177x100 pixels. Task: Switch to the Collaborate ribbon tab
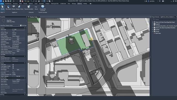[x=63, y=4]
